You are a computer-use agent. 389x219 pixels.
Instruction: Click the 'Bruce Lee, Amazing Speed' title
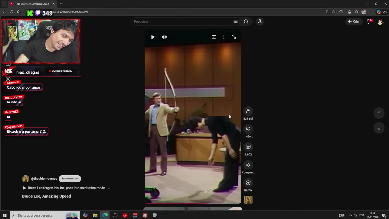(46, 196)
